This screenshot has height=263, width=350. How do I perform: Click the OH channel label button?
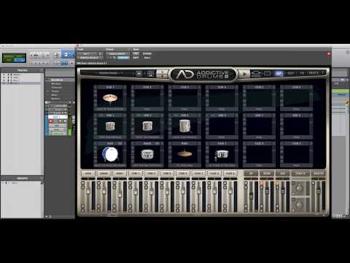click(x=251, y=173)
